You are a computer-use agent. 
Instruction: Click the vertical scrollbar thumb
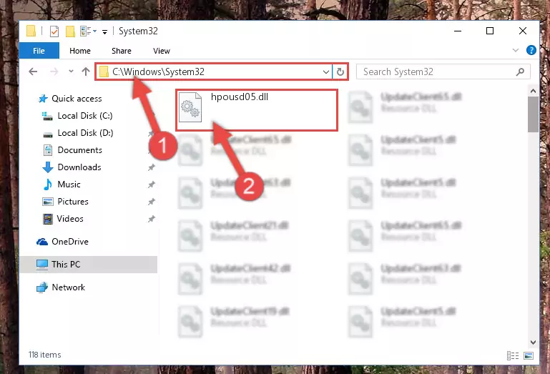533,114
